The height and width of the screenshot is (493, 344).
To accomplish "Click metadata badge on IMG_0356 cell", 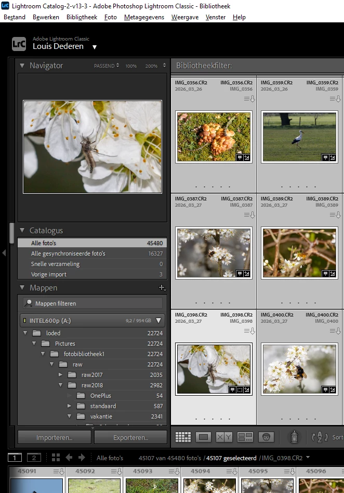I will (x=249, y=99).
